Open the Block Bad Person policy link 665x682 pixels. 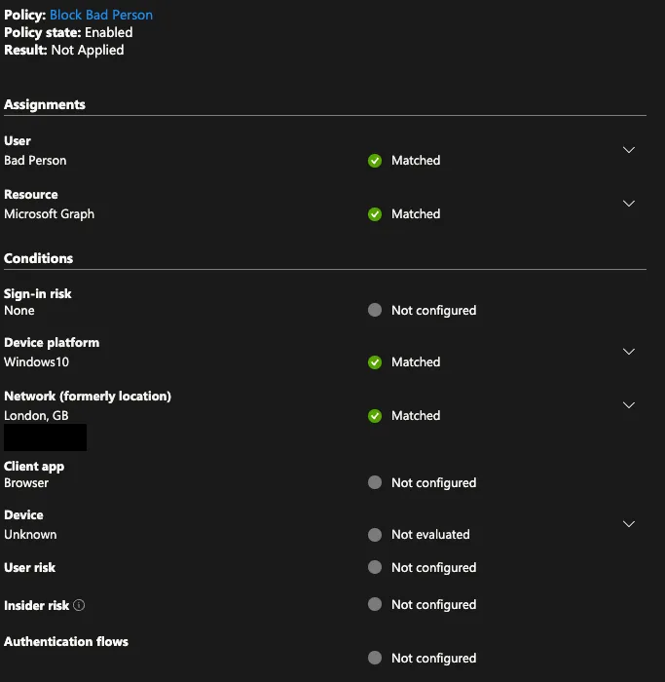tap(101, 15)
